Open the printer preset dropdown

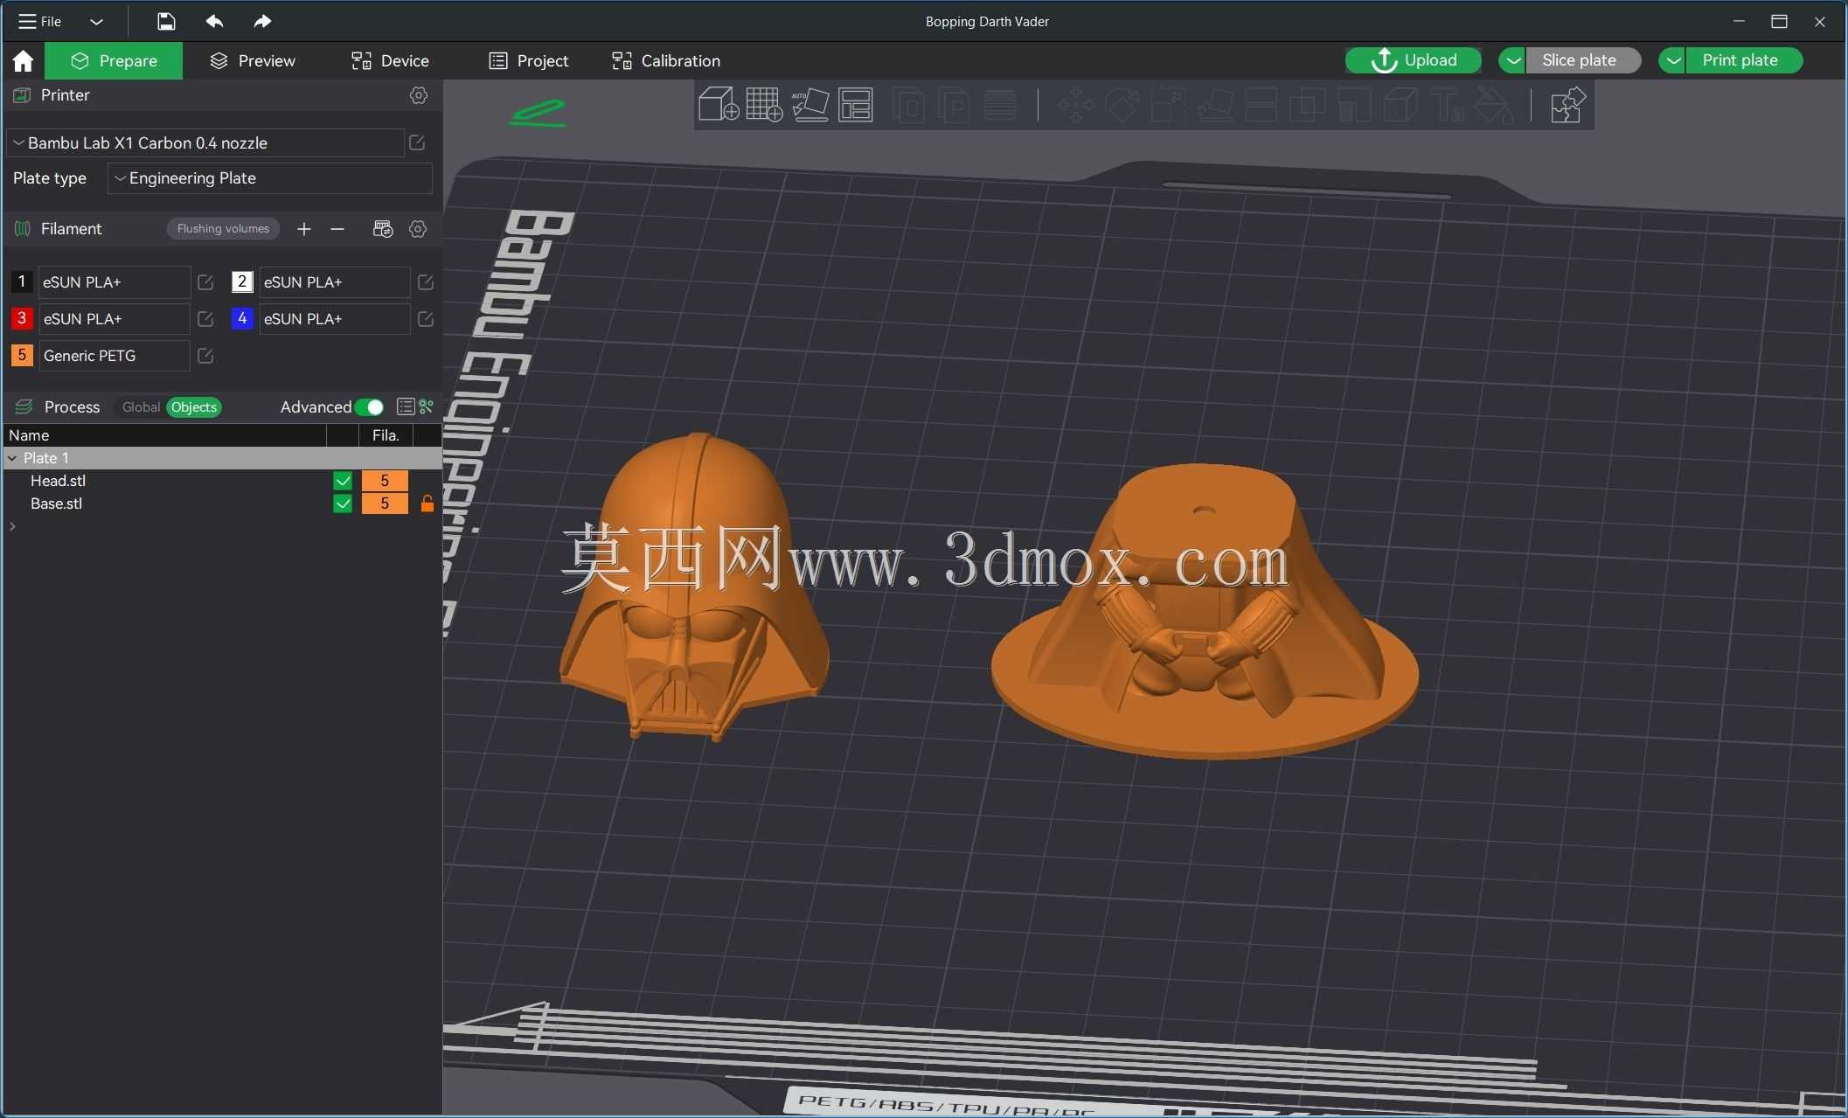point(205,142)
